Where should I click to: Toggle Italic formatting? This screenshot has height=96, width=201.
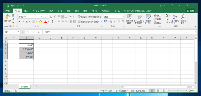pyautogui.click(x=23, y=22)
